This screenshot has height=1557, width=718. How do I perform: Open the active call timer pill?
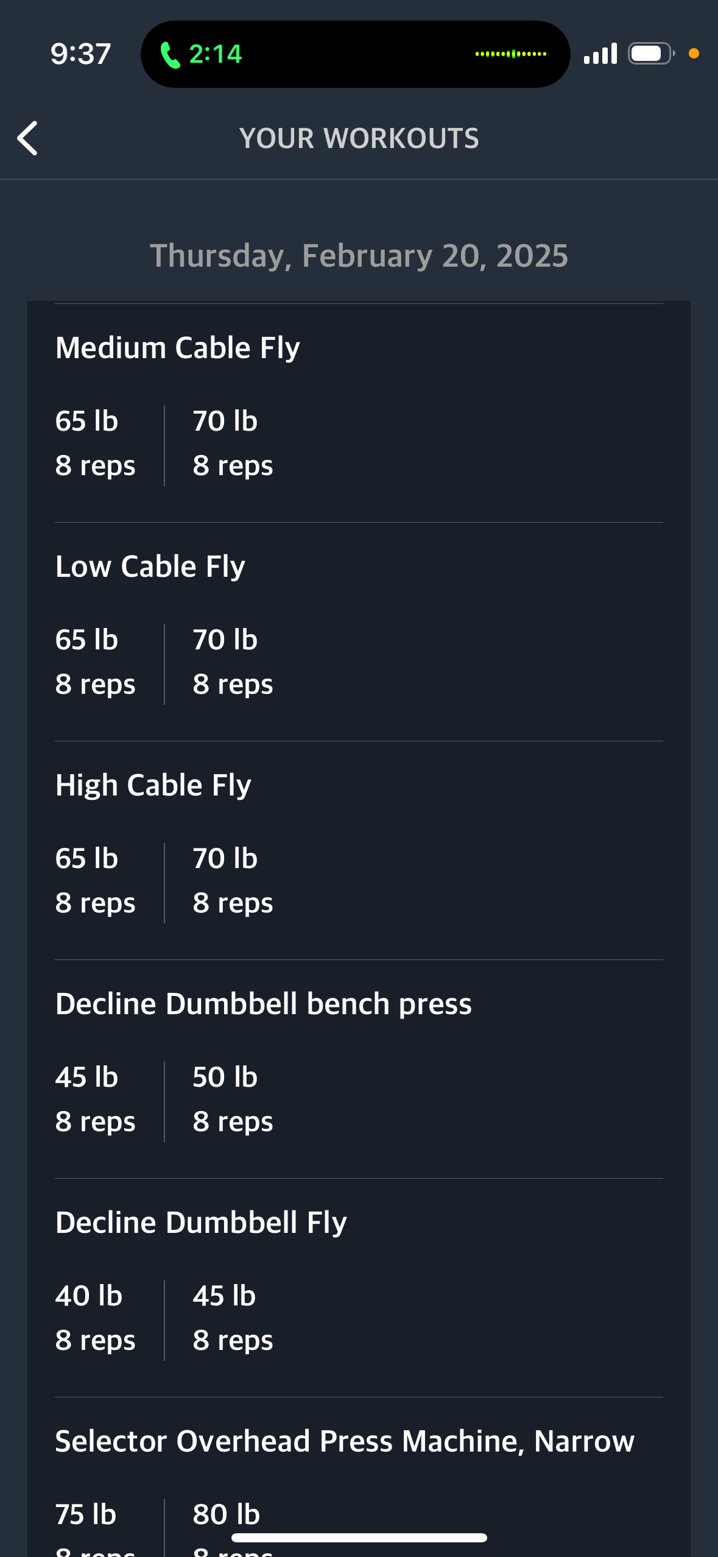(x=355, y=54)
